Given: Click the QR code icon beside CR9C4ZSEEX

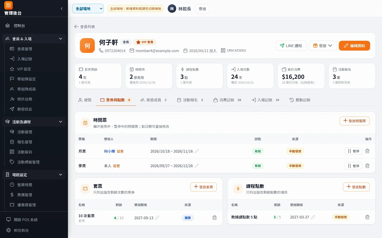Looking at the screenshot, I should click(x=223, y=51).
